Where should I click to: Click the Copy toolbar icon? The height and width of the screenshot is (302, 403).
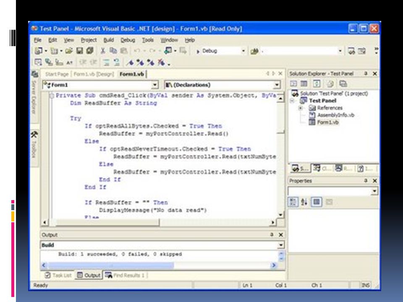click(113, 51)
